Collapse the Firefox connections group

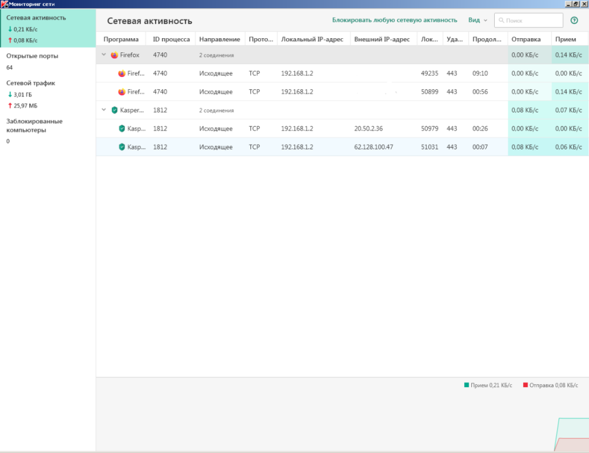click(104, 55)
